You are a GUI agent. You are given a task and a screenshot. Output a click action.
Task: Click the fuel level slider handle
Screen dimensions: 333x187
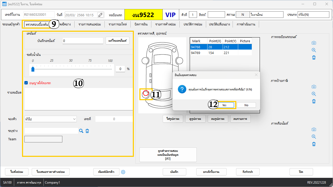[x=33, y=69]
